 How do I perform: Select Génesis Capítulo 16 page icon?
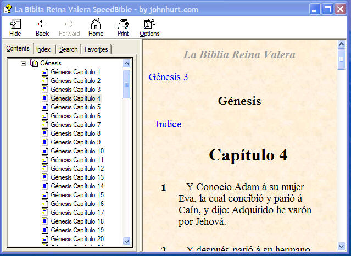45,204
